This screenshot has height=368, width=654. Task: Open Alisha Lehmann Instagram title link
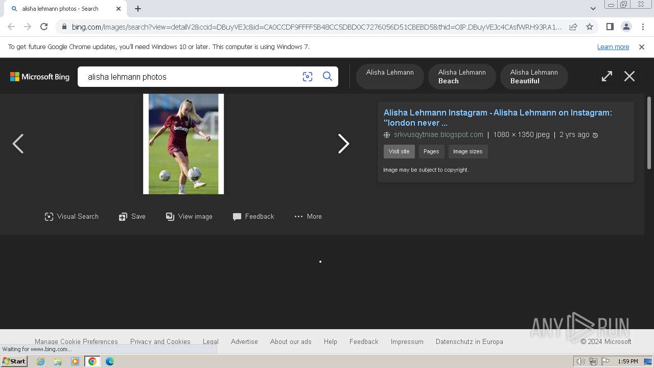[498, 118]
